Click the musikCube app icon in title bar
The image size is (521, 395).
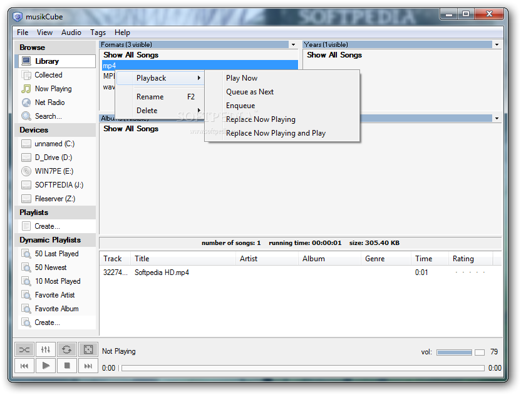(18, 17)
